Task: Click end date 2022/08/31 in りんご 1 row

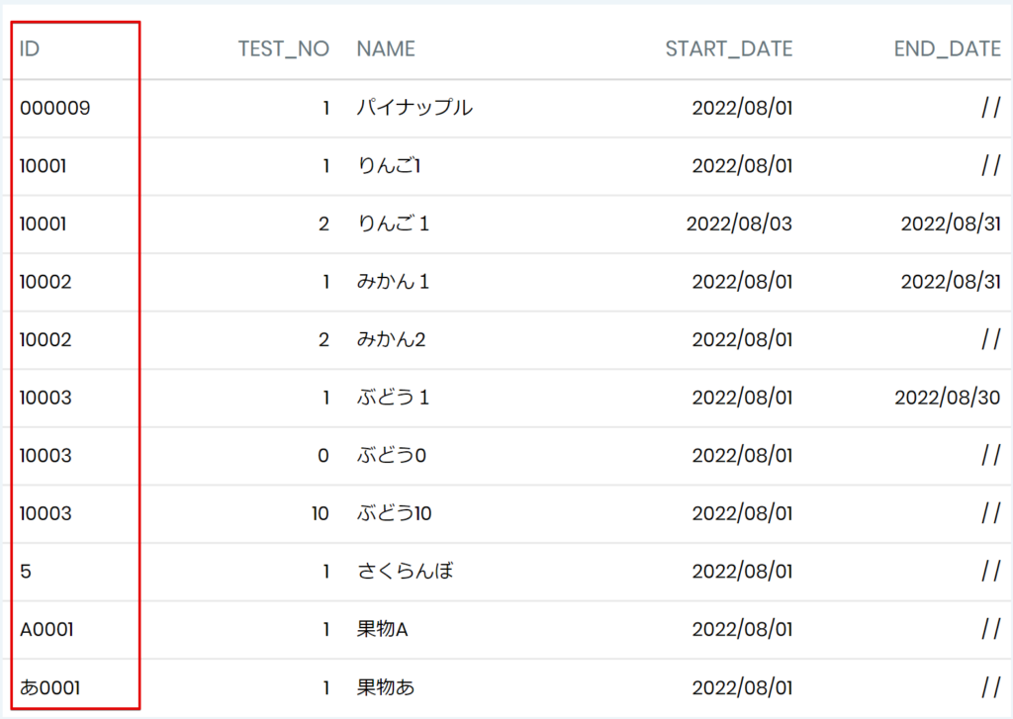Action: click(951, 224)
